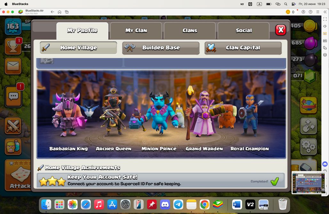Open Music from the Dock
329x214 pixels.
click(99, 204)
